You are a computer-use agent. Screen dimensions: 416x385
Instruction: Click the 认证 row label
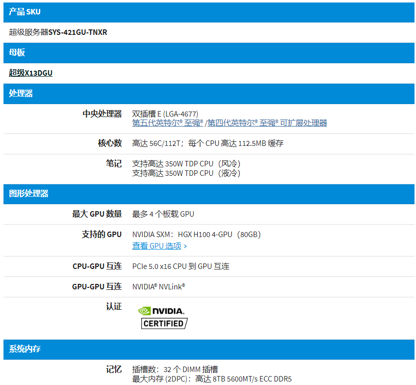(114, 307)
